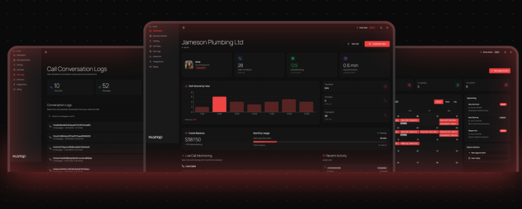Click the red Customer Data button
This screenshot has height=209, width=522.
[x=377, y=44]
